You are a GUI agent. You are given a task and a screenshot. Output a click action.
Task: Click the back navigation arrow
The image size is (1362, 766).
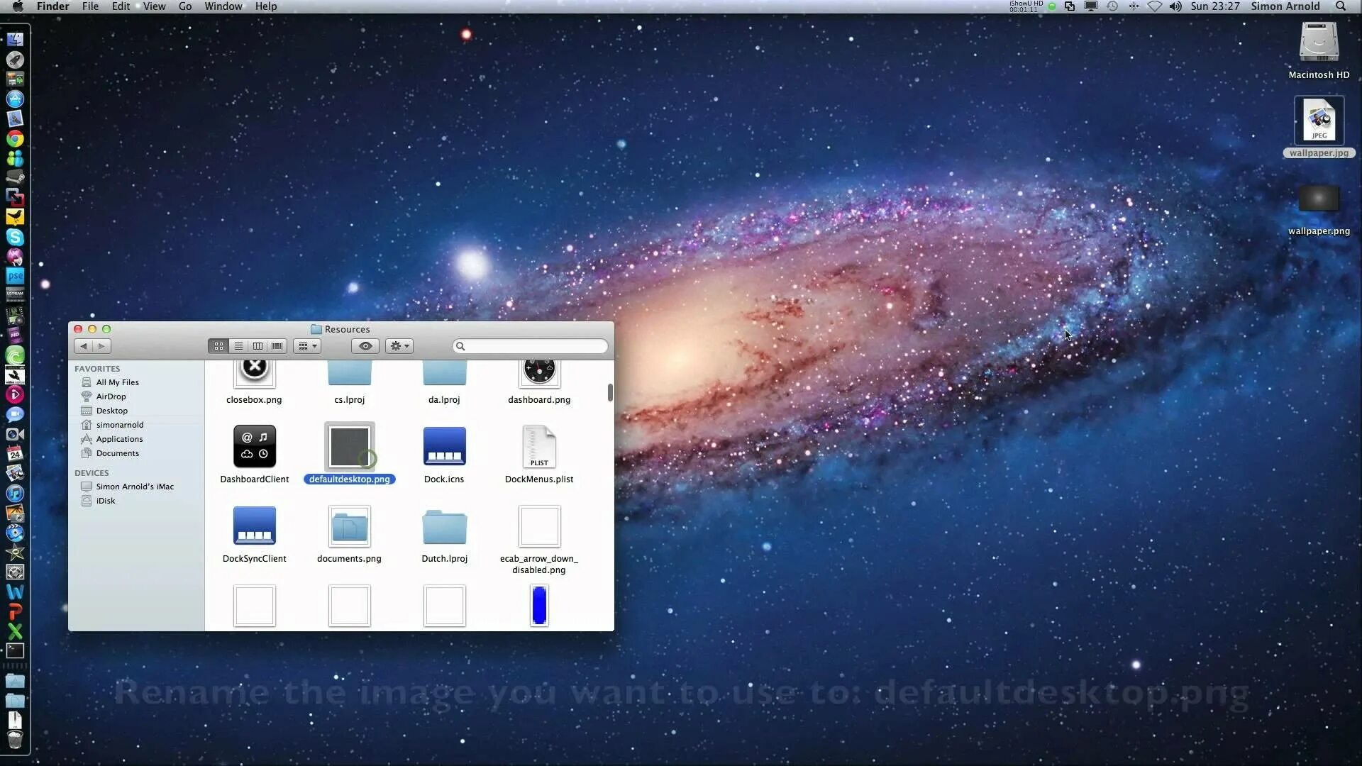(84, 346)
